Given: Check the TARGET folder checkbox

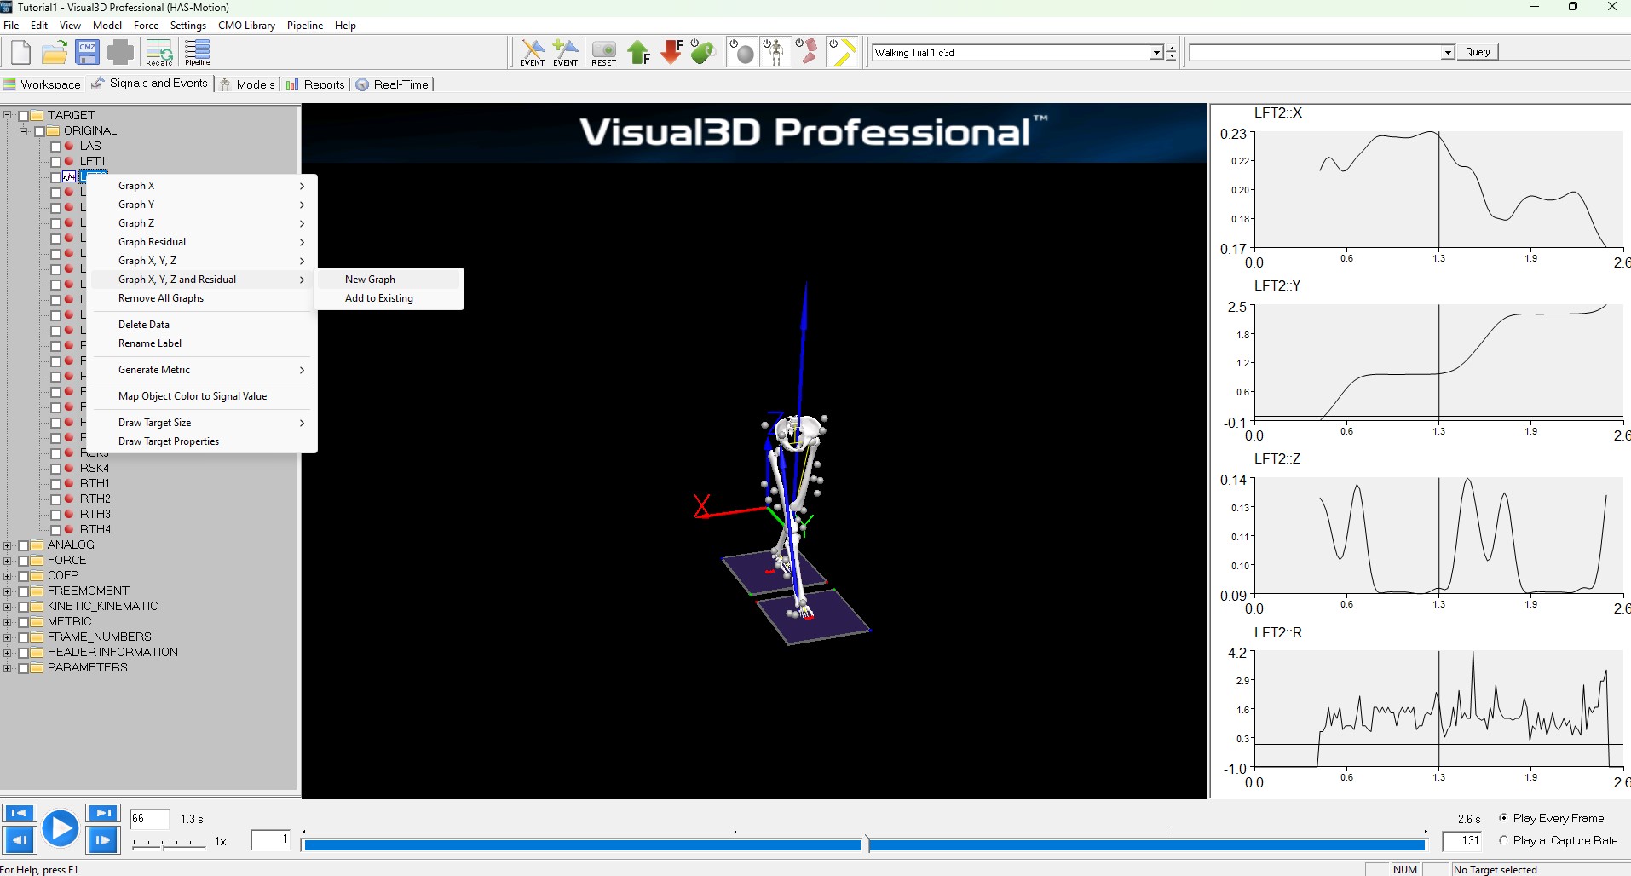Looking at the screenshot, I should 24,116.
